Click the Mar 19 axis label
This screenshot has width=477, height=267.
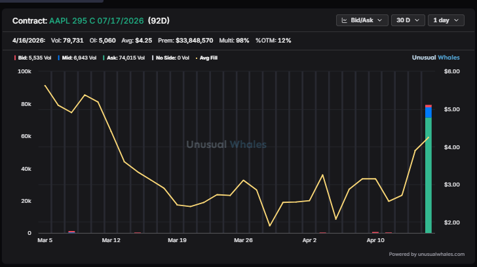pos(177,240)
